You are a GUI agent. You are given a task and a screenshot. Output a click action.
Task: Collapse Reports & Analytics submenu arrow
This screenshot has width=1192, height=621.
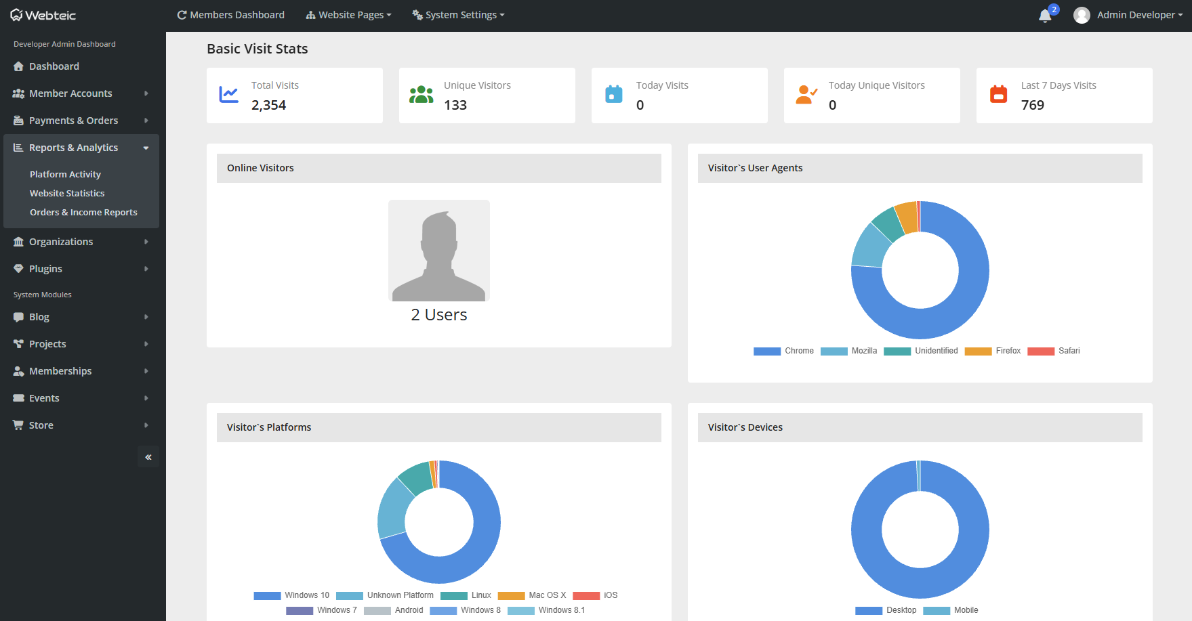pyautogui.click(x=146, y=148)
